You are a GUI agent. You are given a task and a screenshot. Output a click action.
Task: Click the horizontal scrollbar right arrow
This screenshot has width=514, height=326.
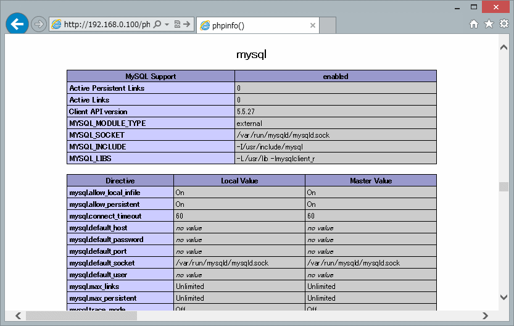pyautogui.click(x=485, y=316)
